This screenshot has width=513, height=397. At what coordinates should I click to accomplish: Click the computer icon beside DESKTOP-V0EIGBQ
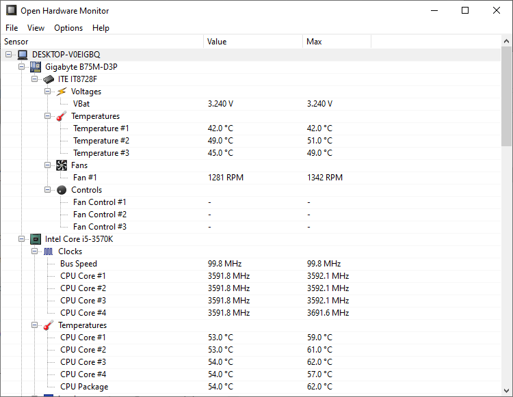click(x=23, y=55)
